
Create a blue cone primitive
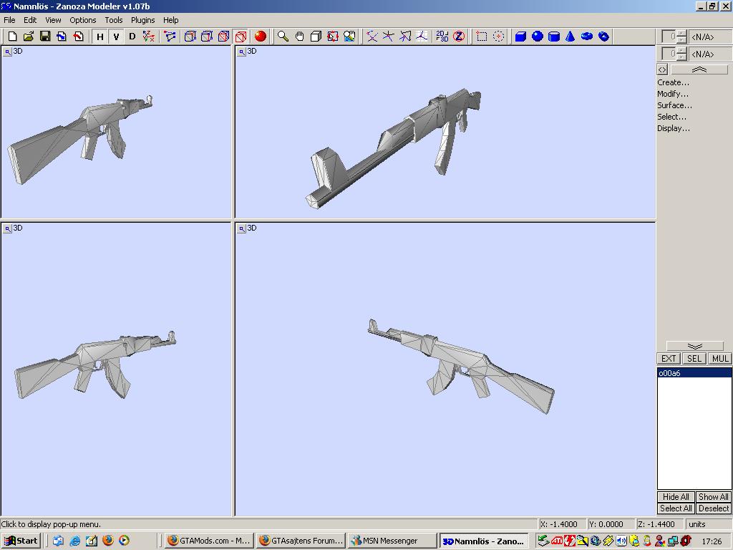[571, 37]
